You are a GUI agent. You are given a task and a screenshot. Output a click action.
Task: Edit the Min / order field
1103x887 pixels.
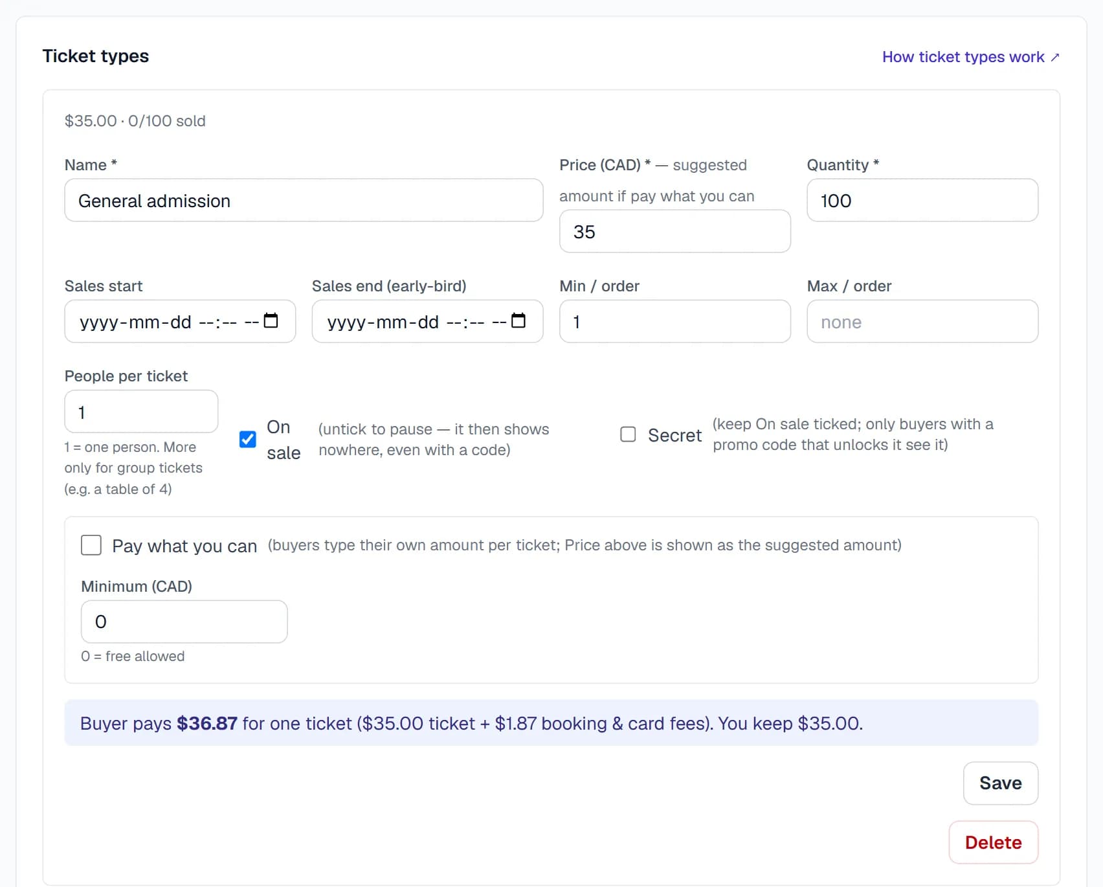pyautogui.click(x=675, y=321)
